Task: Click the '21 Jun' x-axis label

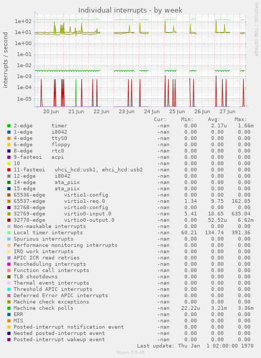Action: 76,112
